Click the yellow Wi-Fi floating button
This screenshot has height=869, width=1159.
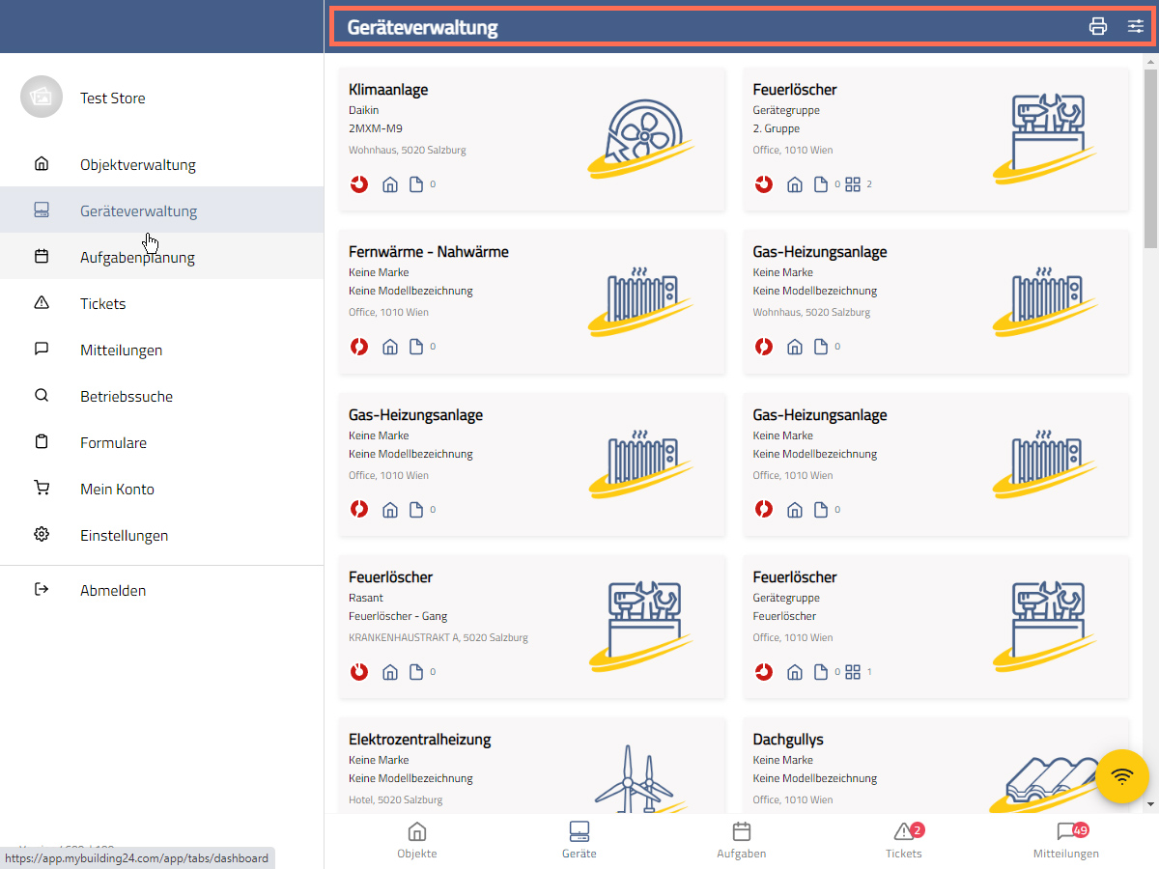click(1122, 776)
